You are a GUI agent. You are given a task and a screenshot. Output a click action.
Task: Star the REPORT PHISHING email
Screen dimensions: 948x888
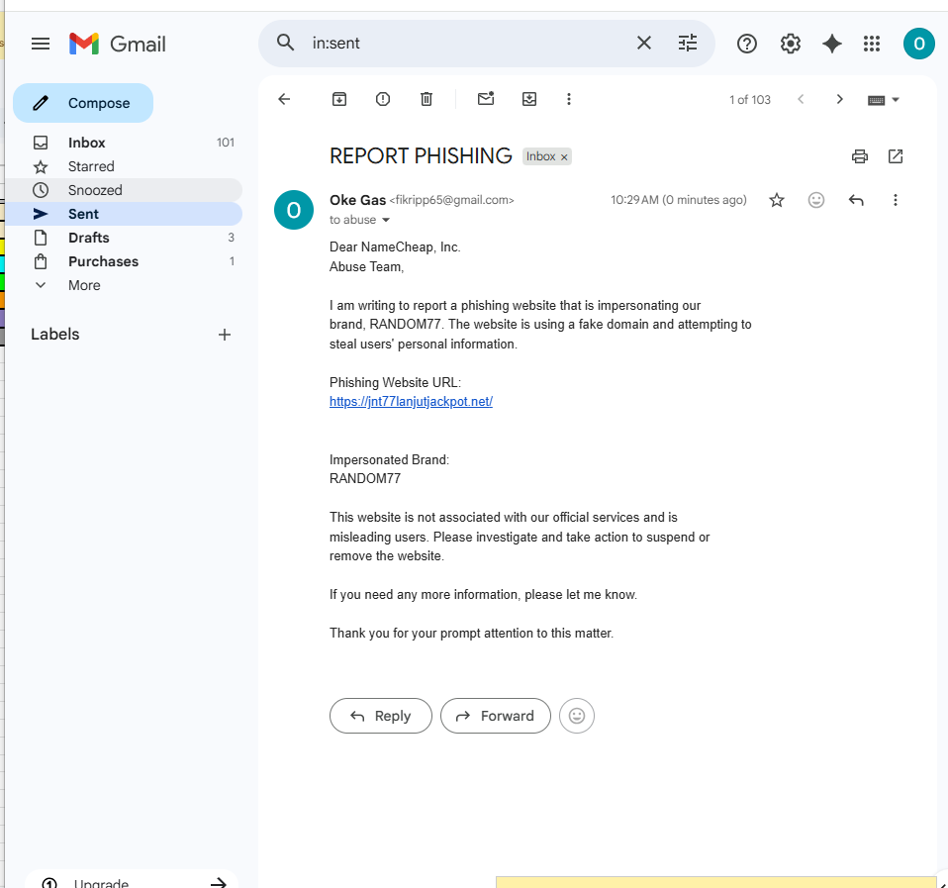pyautogui.click(x=776, y=200)
